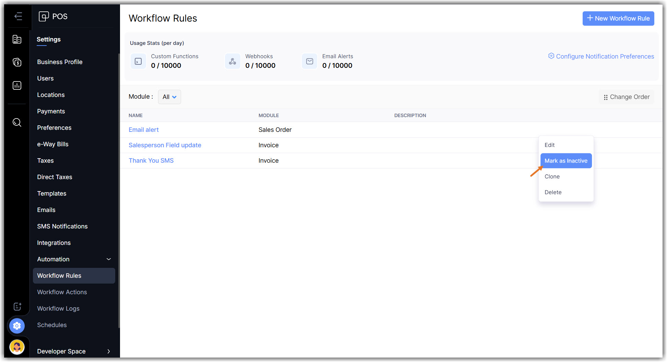Click the New Workflow Rule button
The width and height of the screenshot is (667, 362).
[x=618, y=18]
